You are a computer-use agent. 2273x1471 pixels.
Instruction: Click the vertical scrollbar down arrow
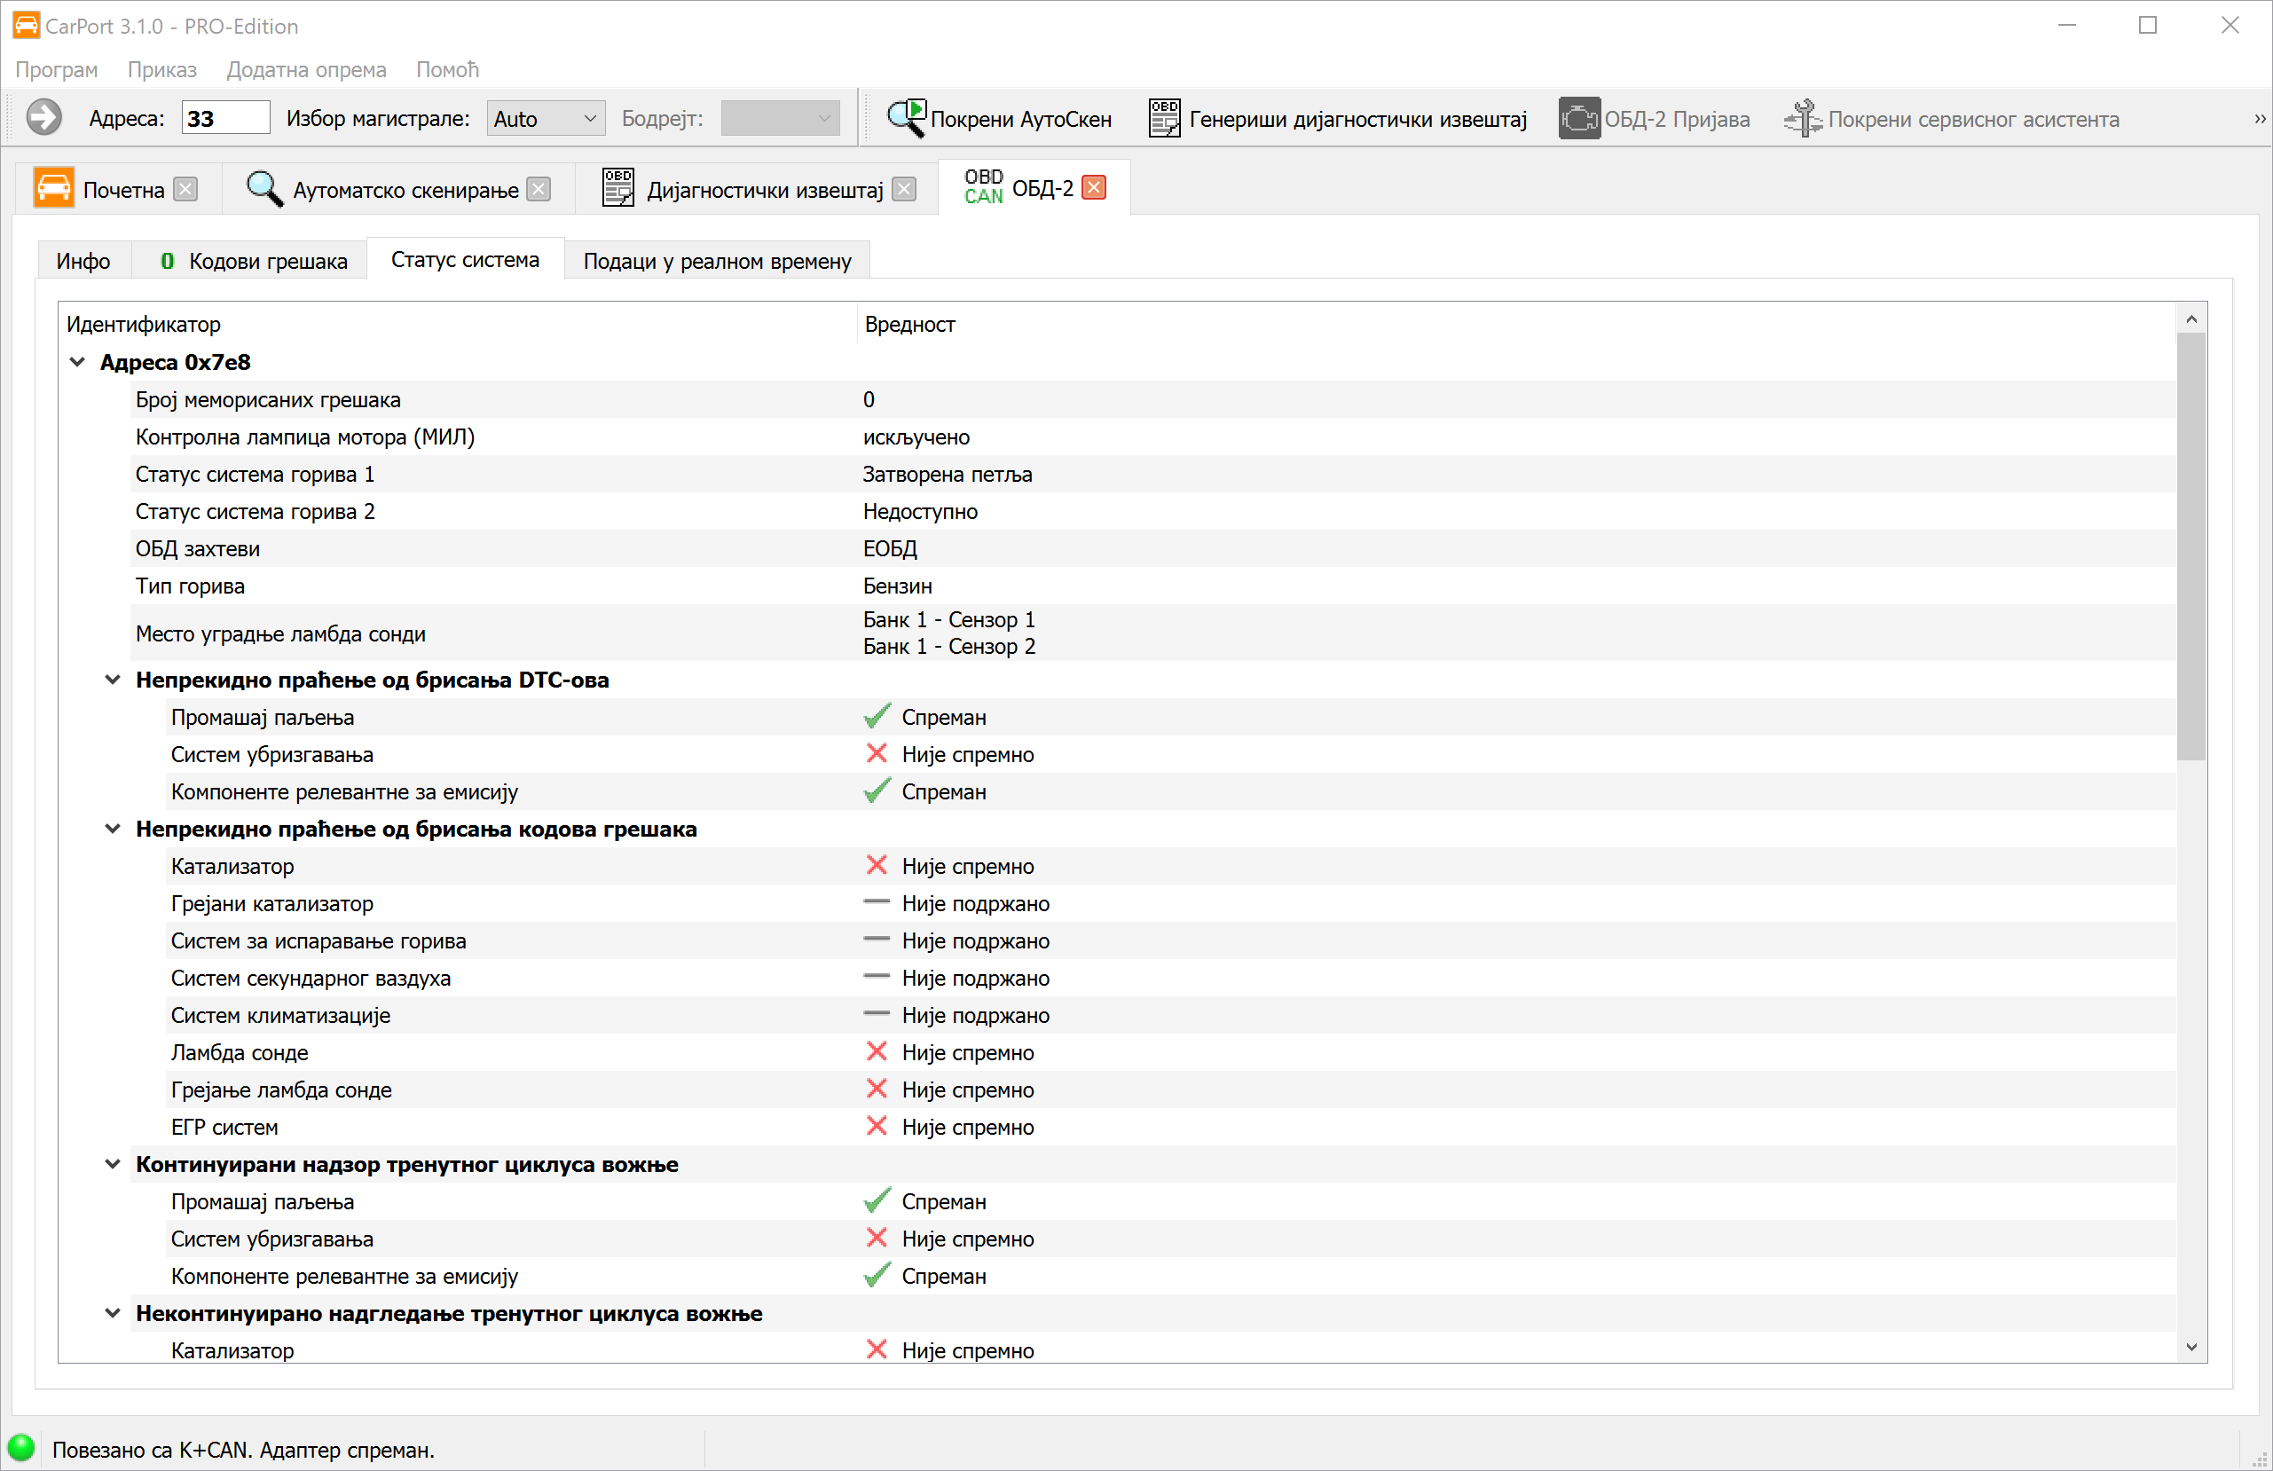click(2190, 1347)
